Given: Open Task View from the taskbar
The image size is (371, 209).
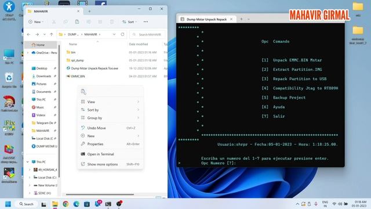Looking at the screenshot, I should coord(44,204).
